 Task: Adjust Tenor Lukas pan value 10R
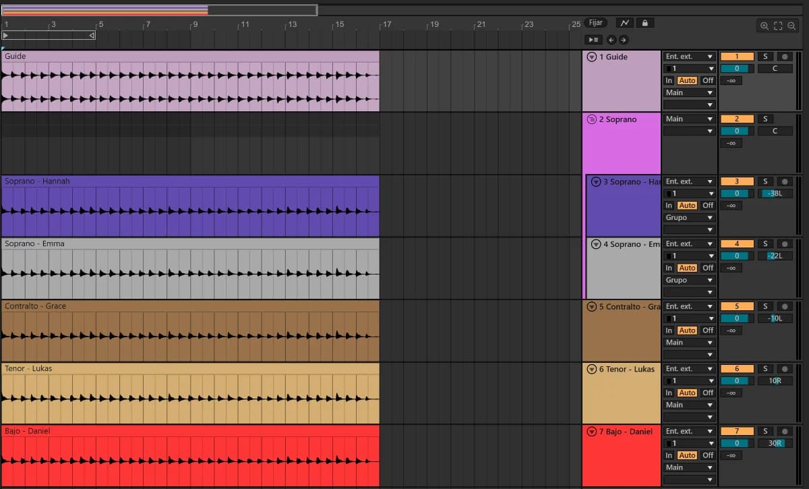coord(775,380)
